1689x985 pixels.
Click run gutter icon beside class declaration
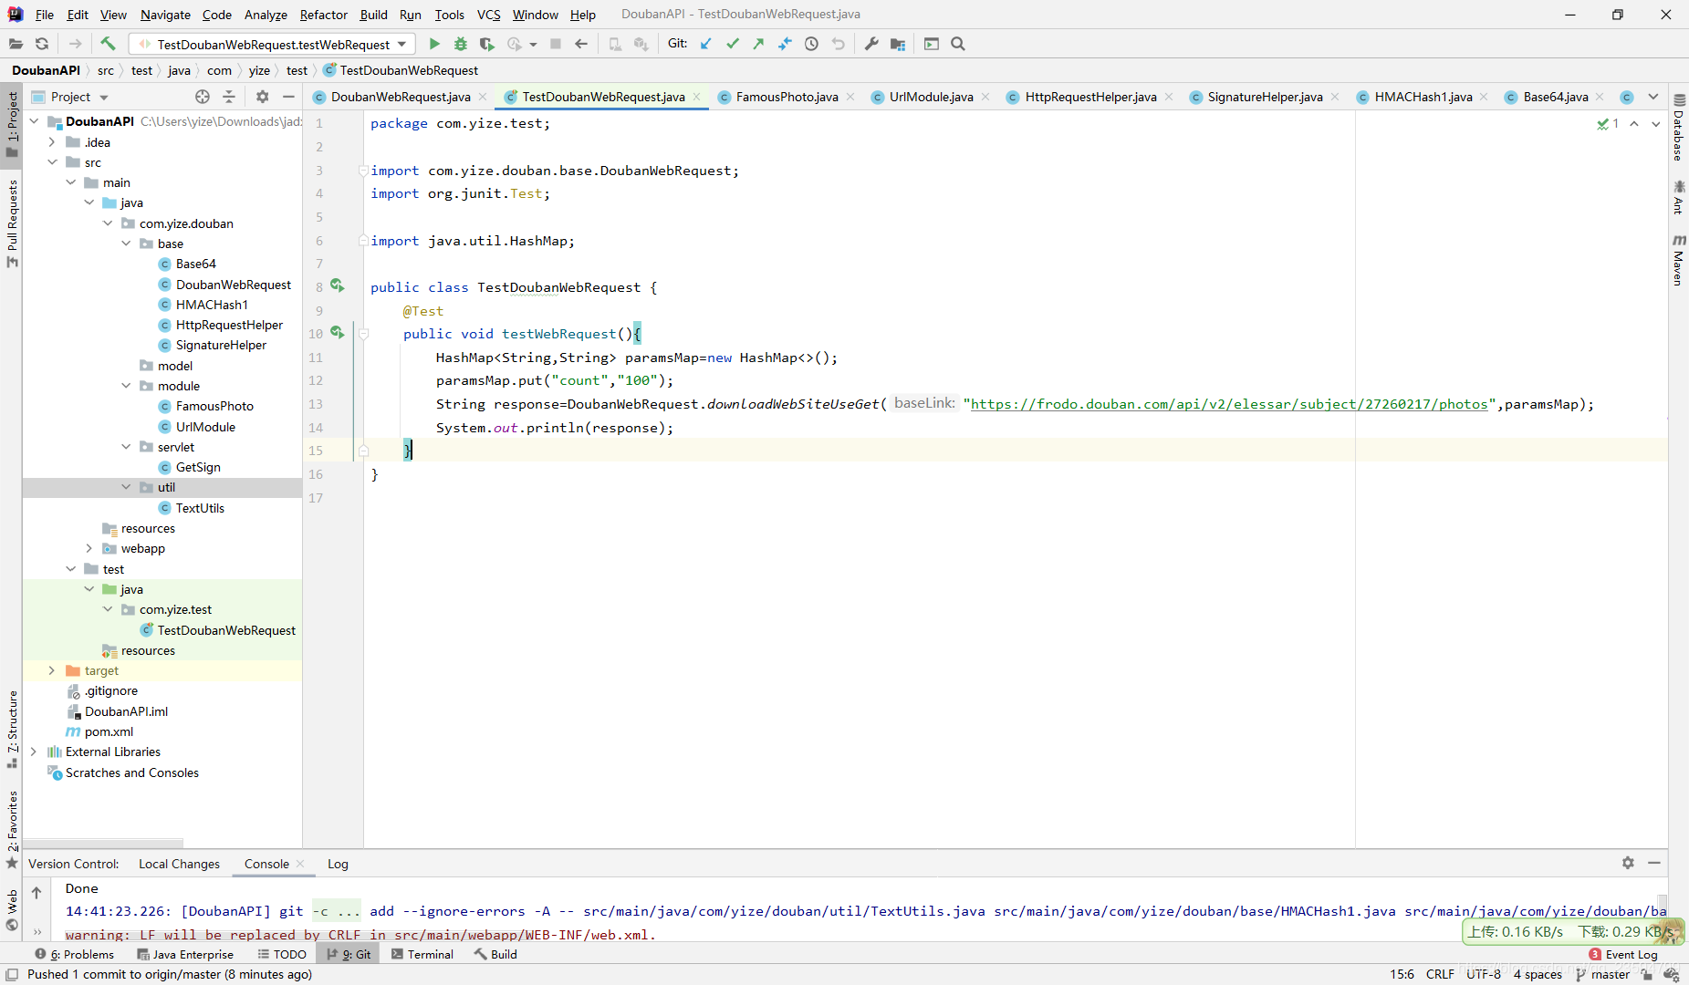coord(338,286)
